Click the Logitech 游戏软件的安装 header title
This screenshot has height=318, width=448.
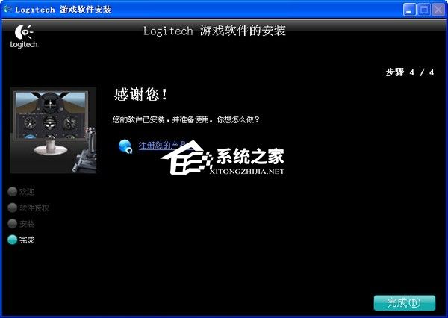(214, 31)
